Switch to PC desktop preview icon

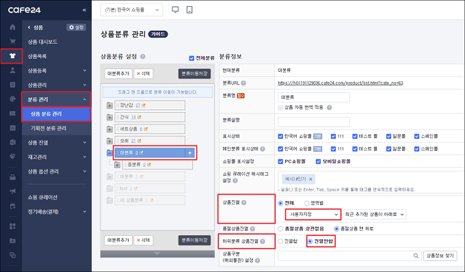tap(175, 10)
